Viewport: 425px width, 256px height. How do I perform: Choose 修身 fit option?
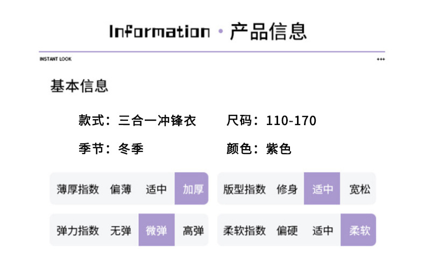point(287,189)
